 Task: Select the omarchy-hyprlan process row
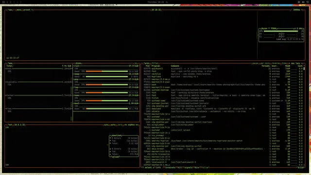click(x=223, y=141)
